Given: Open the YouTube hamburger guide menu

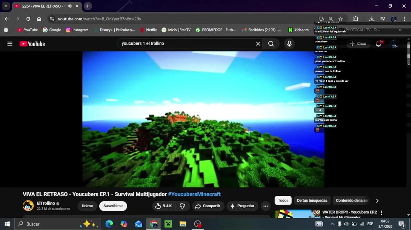Looking at the screenshot, I should [x=10, y=44].
